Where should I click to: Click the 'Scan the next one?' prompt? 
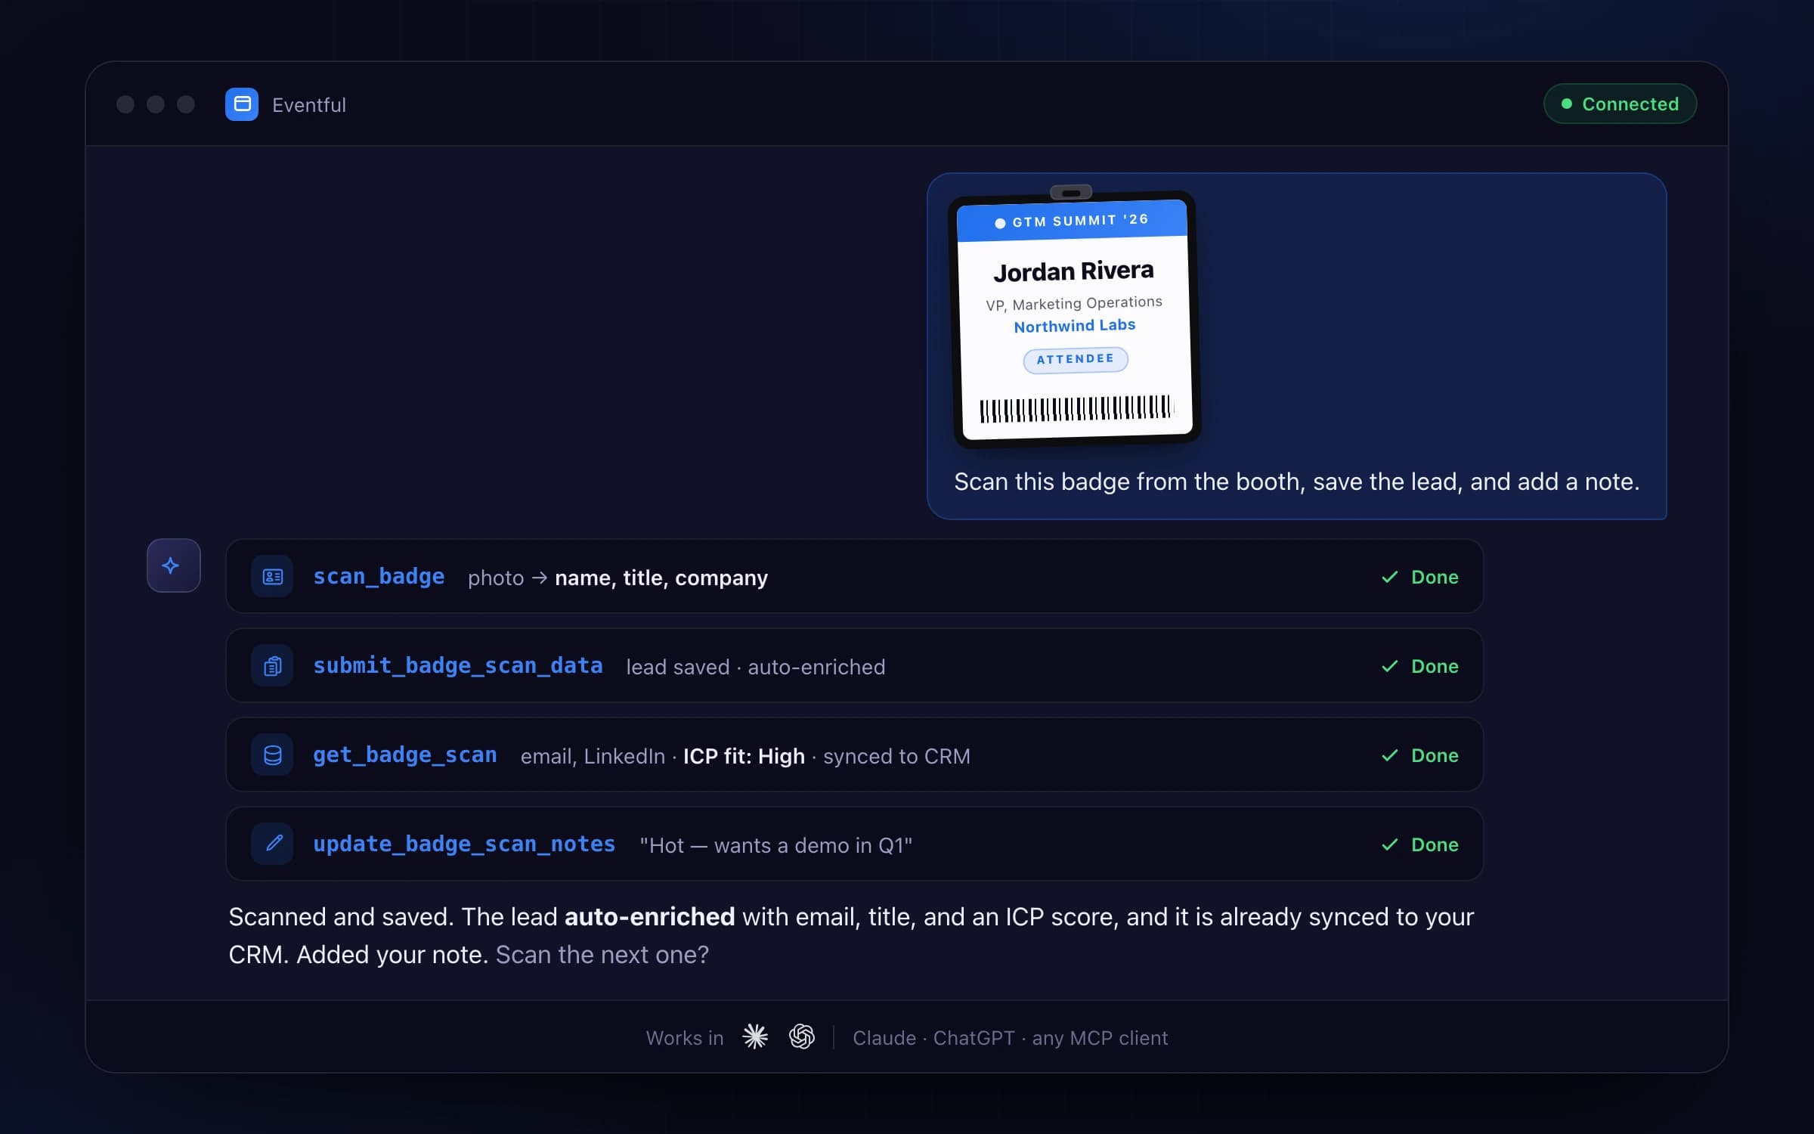[602, 955]
